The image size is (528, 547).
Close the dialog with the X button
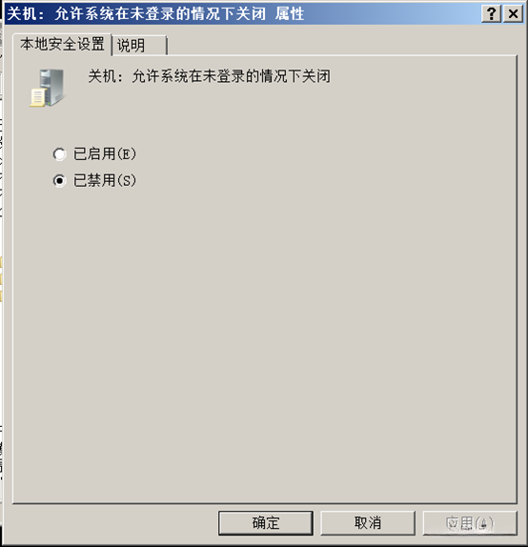tap(513, 14)
